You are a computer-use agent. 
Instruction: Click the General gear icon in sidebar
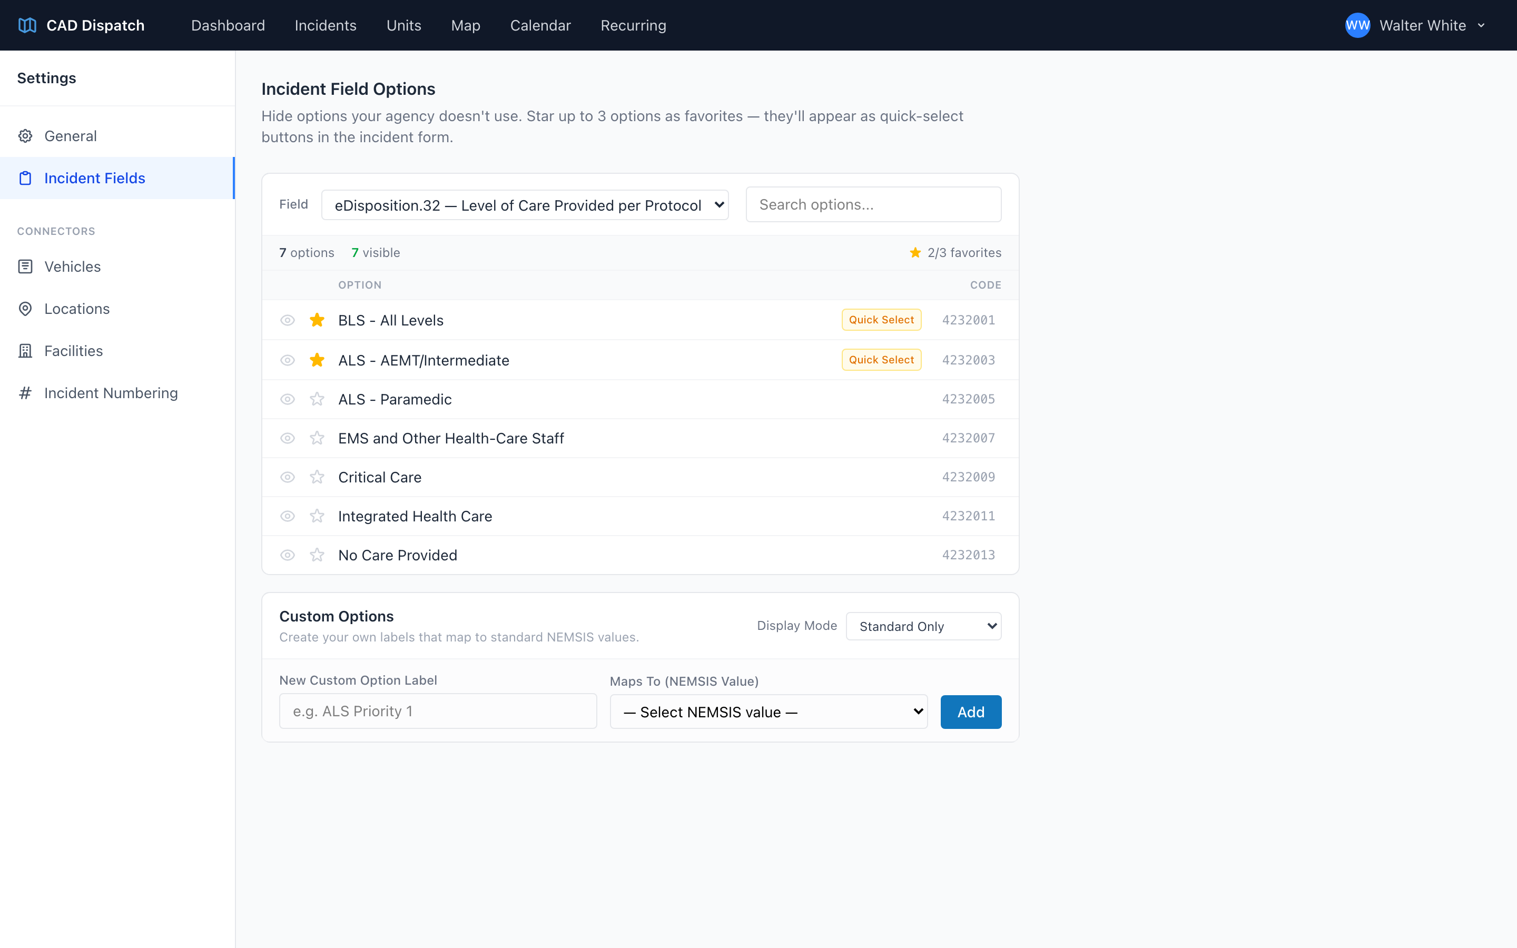[x=25, y=136]
